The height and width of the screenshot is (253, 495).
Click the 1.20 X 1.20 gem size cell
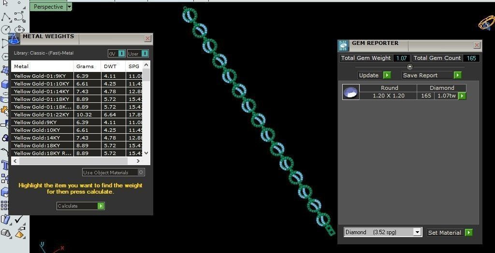(x=388, y=96)
